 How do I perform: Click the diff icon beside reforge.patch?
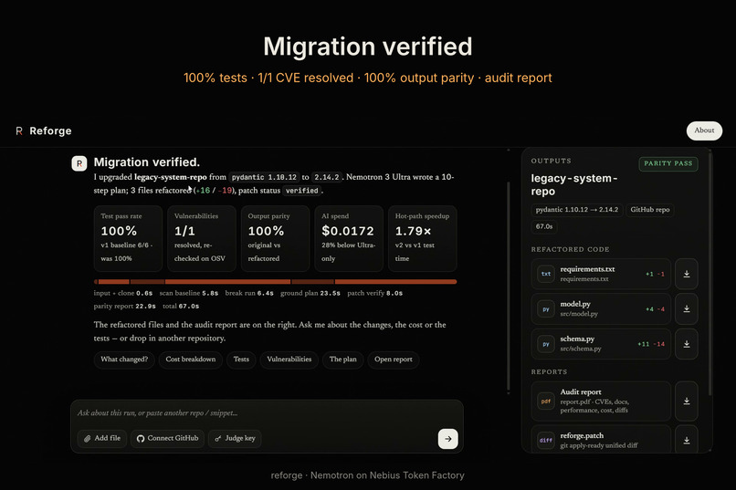[x=546, y=441]
